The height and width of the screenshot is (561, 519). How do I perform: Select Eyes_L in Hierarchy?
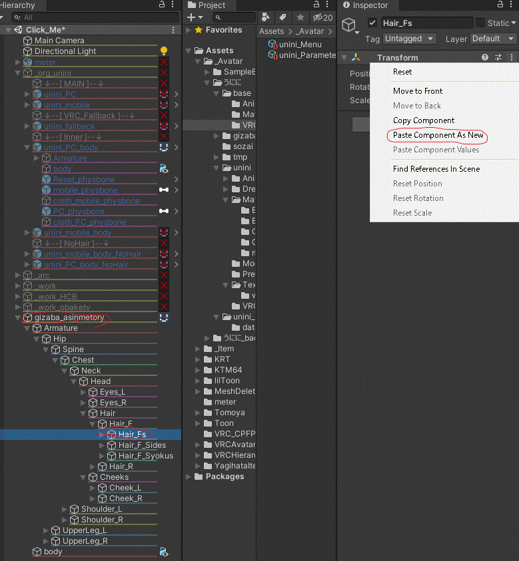coord(113,392)
